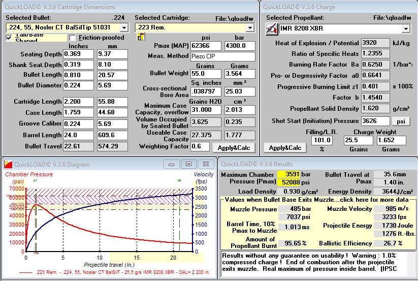Enable the Friction-proofed checkbox

tap(72, 38)
